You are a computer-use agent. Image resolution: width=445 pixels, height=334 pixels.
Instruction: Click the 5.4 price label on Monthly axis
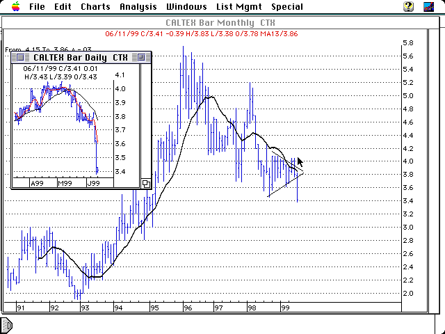[x=408, y=70]
